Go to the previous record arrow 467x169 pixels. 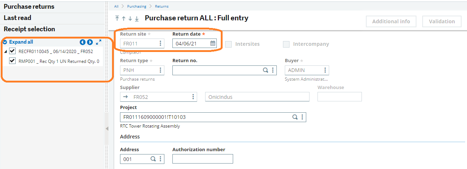(124, 19)
